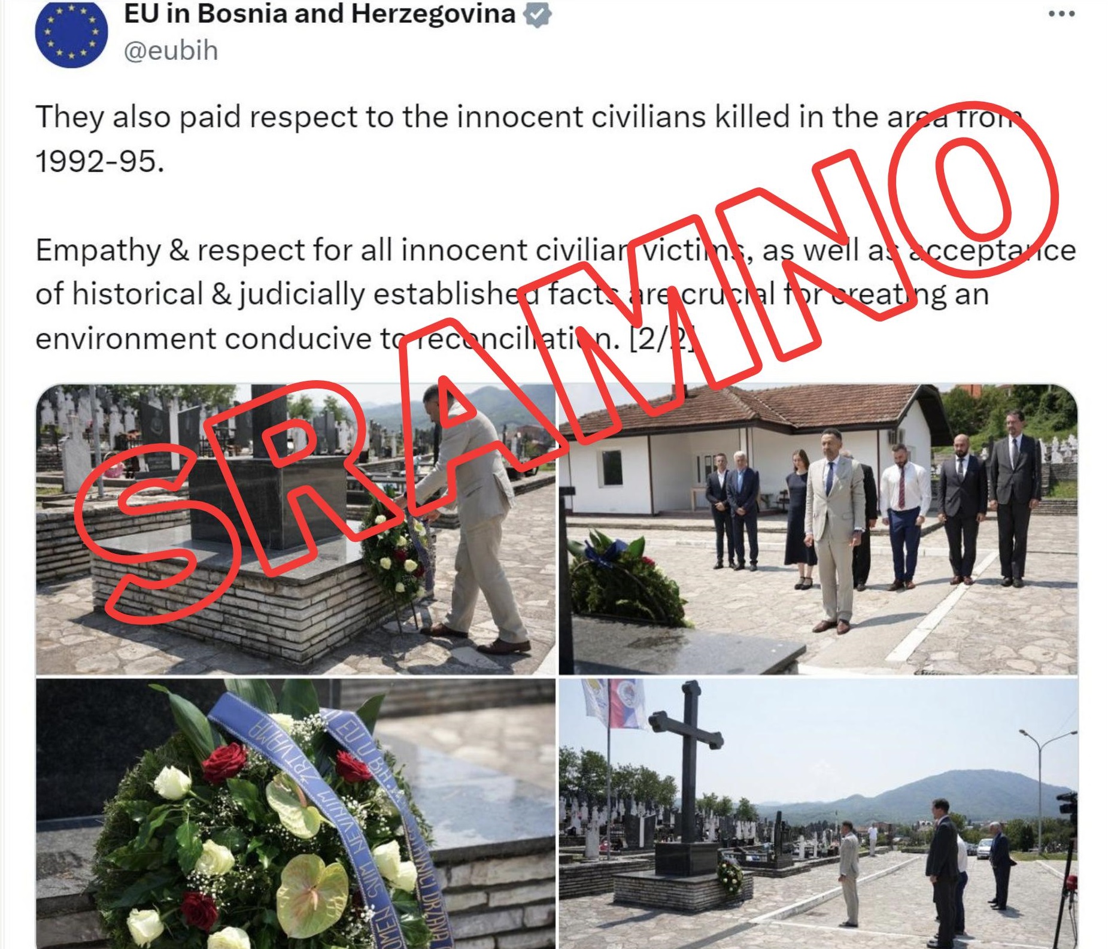Image resolution: width=1108 pixels, height=949 pixels.
Task: Open the black cross monument photo
Action: point(818,813)
